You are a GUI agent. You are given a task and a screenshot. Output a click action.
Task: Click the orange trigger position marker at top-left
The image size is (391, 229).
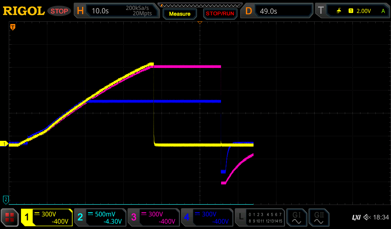[x=13, y=27]
